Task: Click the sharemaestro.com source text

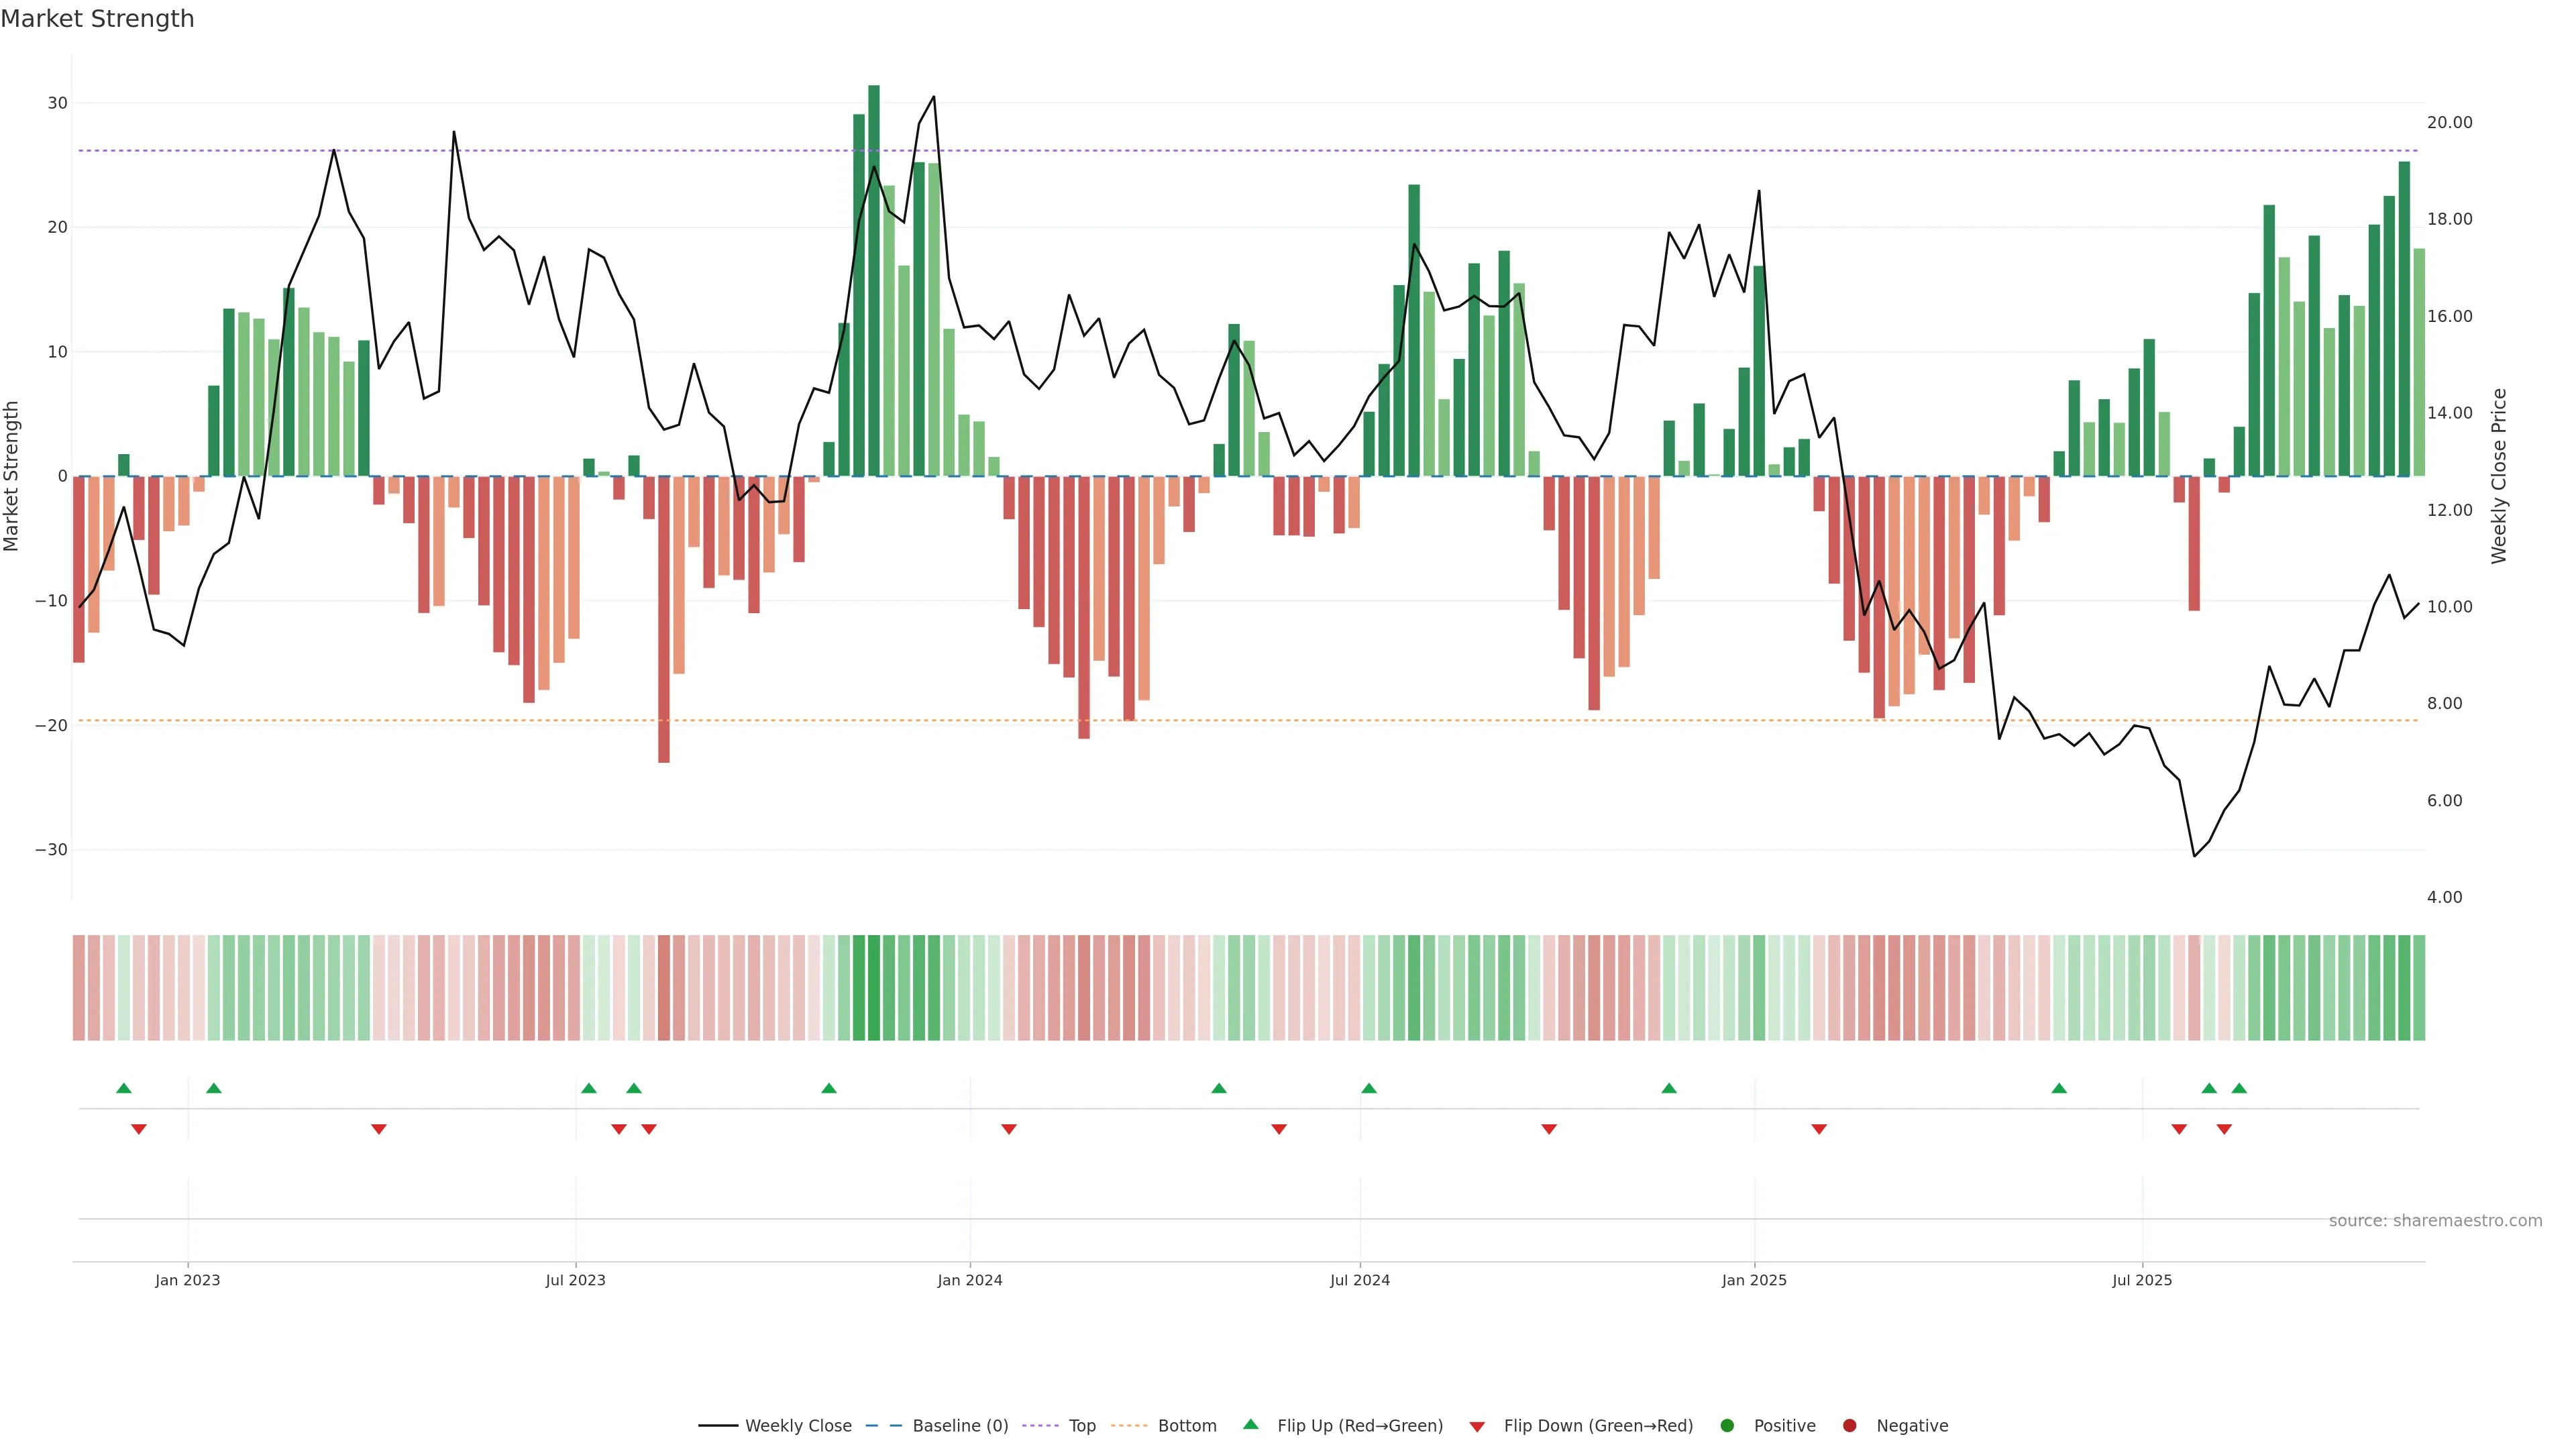Action: [x=2435, y=1221]
